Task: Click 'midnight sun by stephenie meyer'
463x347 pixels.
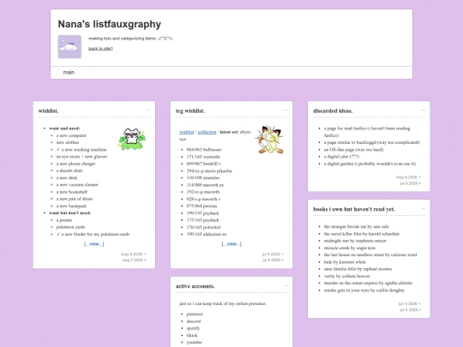Action: point(355,241)
